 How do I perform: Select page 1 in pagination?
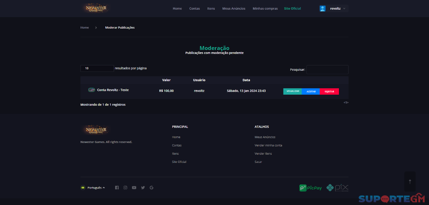[x=346, y=102]
